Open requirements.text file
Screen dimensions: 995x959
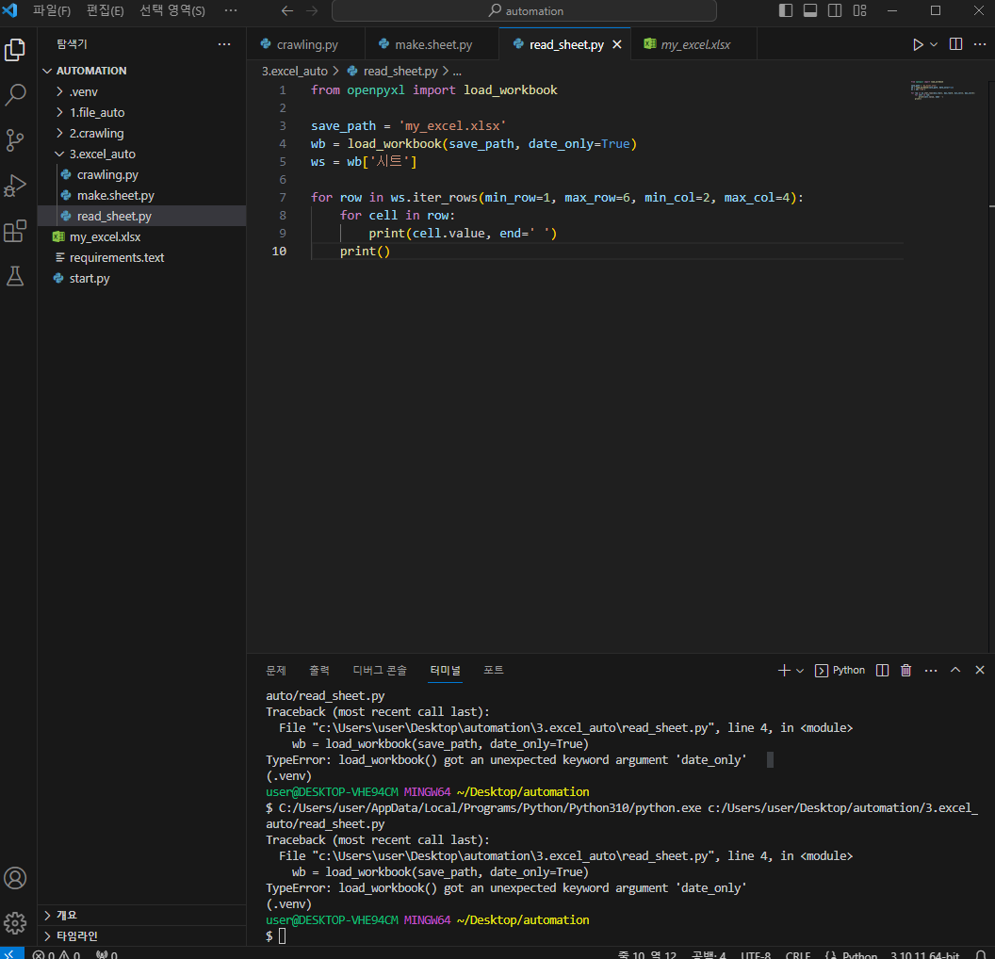pyautogui.click(x=143, y=257)
